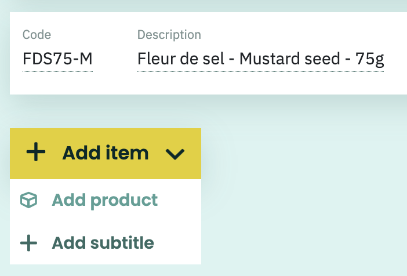The width and height of the screenshot is (407, 276).
Task: Click the plus icon beside Add subtitle
Action: [28, 243]
